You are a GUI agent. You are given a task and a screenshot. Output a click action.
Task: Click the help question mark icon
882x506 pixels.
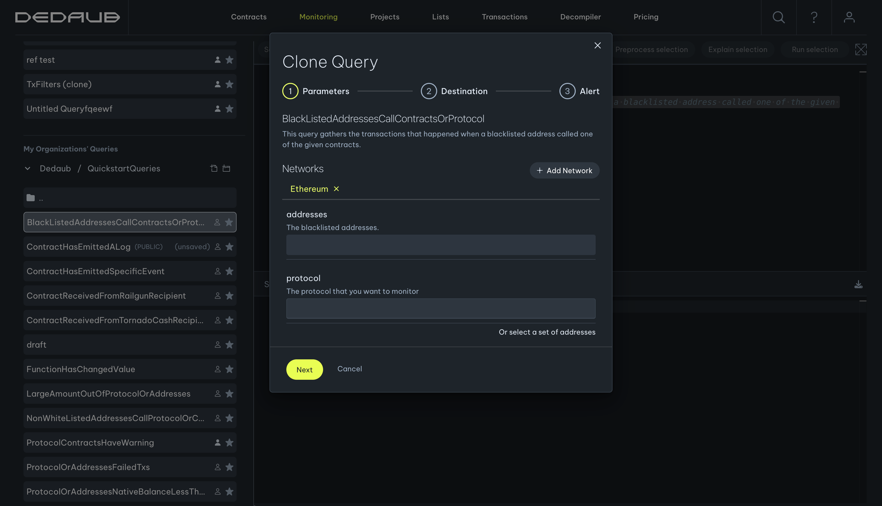click(814, 17)
